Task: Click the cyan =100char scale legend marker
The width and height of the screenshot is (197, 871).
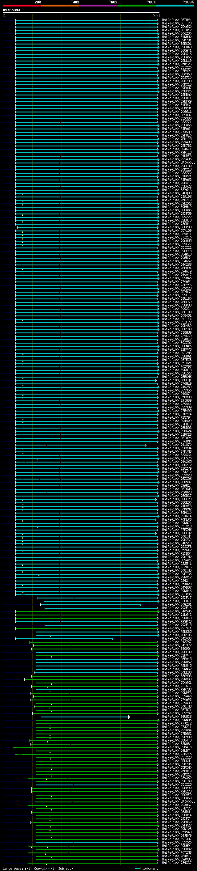Action: click(x=137, y=868)
